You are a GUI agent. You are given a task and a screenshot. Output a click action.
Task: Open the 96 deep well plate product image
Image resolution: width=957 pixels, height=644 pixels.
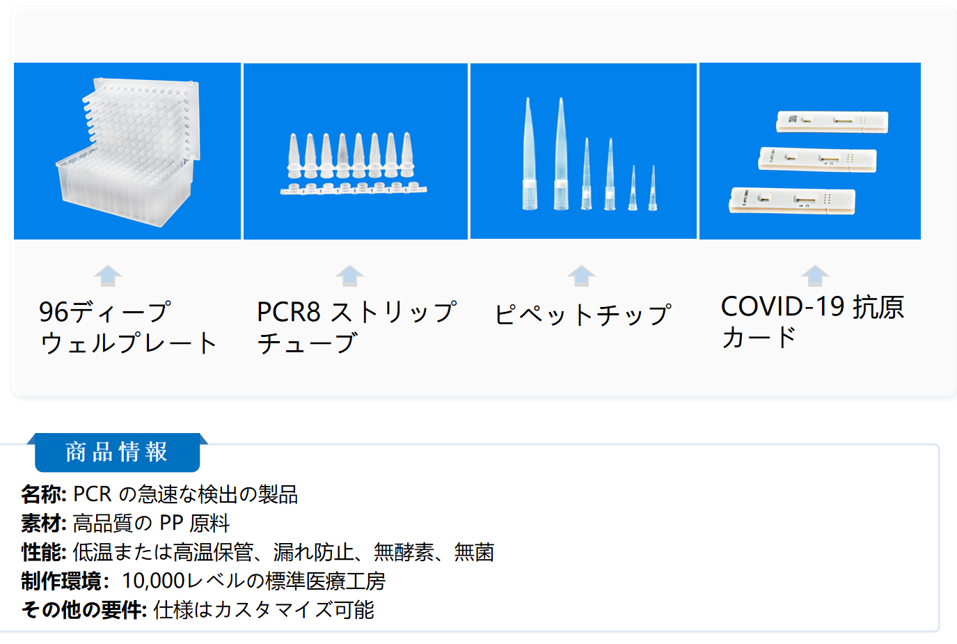click(127, 151)
